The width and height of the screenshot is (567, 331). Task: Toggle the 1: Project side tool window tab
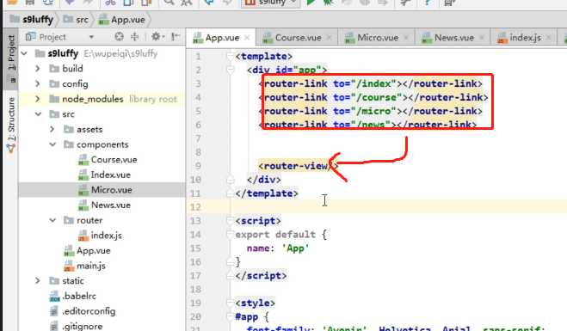pos(11,58)
